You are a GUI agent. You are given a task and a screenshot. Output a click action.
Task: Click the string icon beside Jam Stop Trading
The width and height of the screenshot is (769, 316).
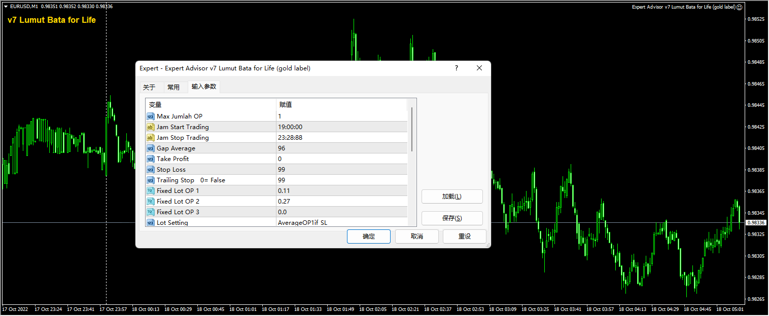pyautogui.click(x=150, y=137)
